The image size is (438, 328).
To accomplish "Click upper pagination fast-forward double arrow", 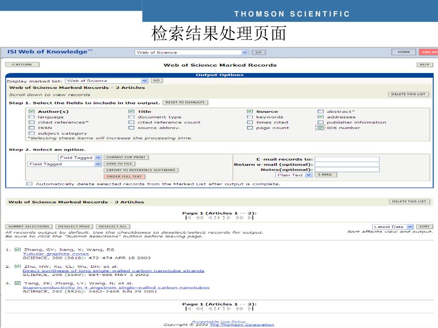I will [x=240, y=217].
